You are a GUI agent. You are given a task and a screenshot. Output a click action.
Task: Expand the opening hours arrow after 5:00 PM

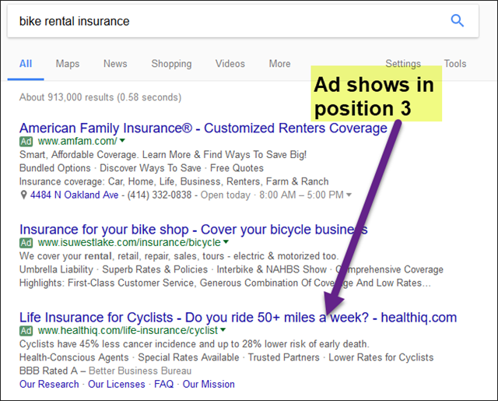pos(349,195)
